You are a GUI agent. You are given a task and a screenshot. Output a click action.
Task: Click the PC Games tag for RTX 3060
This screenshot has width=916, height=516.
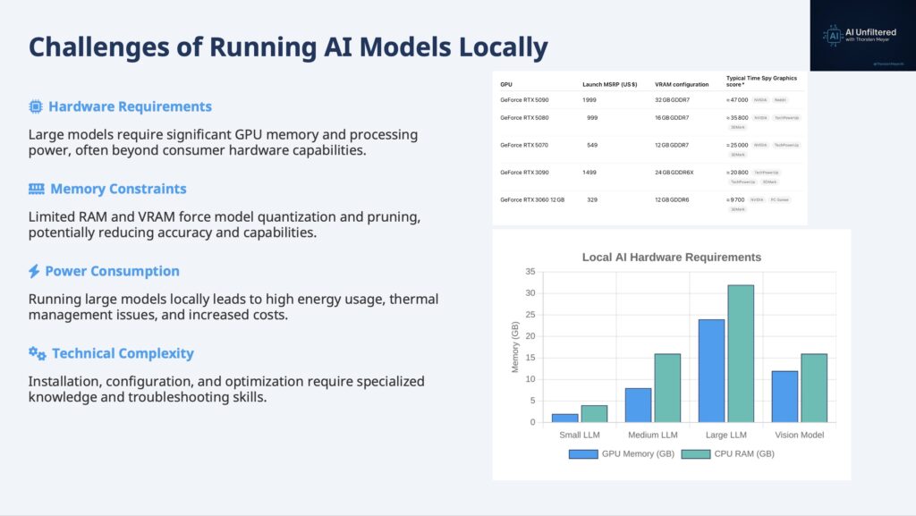click(x=779, y=199)
